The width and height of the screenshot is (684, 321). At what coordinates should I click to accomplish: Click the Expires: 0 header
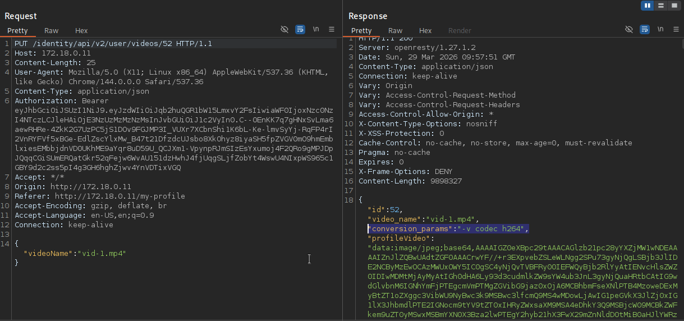[381, 162]
